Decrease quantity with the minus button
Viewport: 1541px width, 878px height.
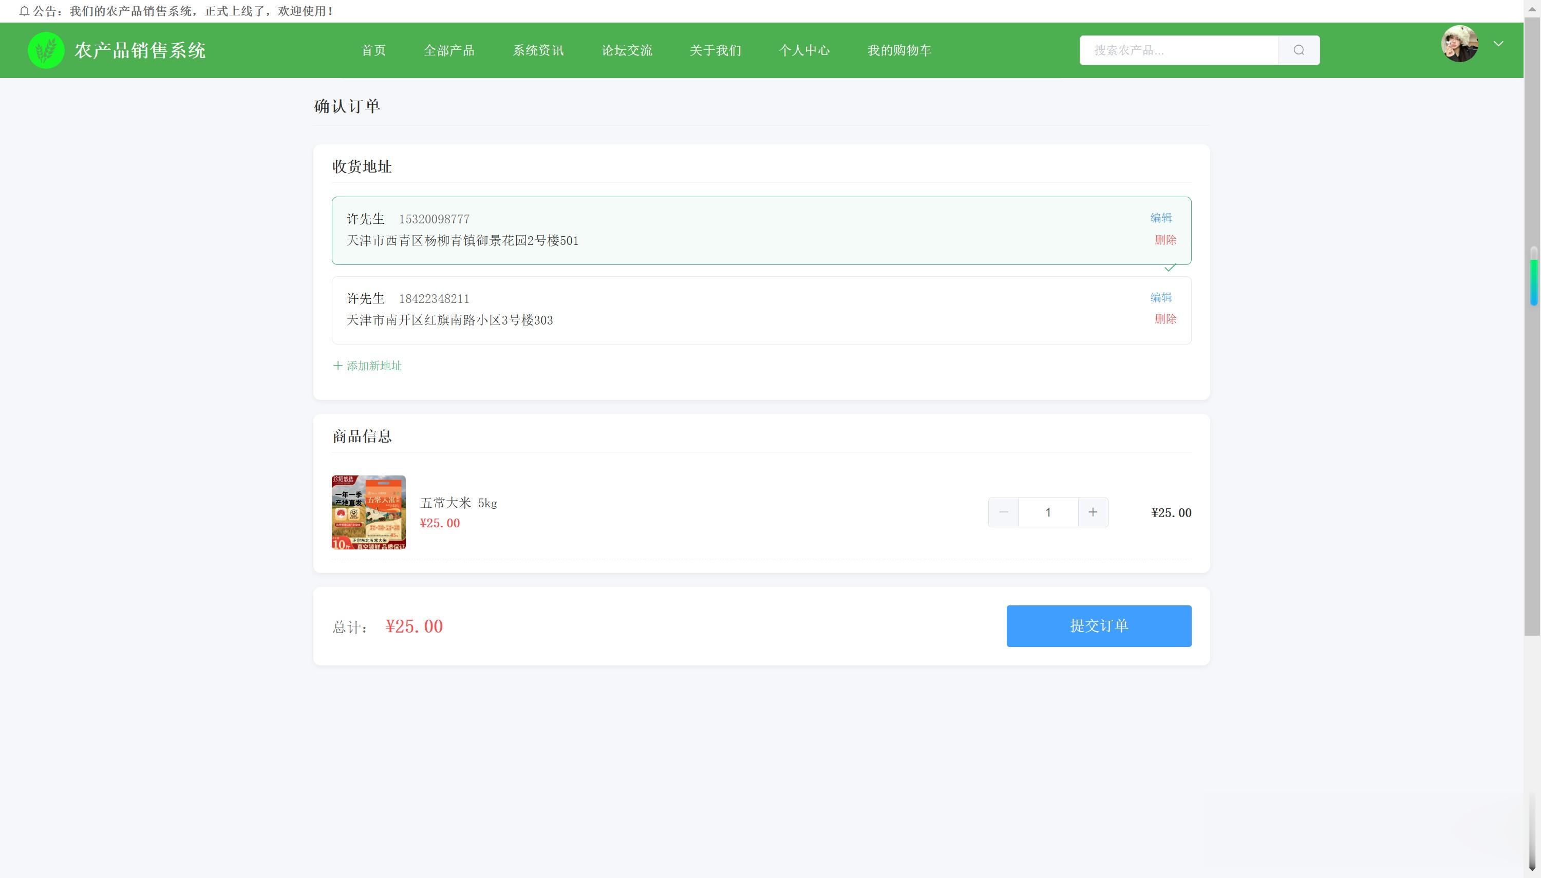[1003, 512]
